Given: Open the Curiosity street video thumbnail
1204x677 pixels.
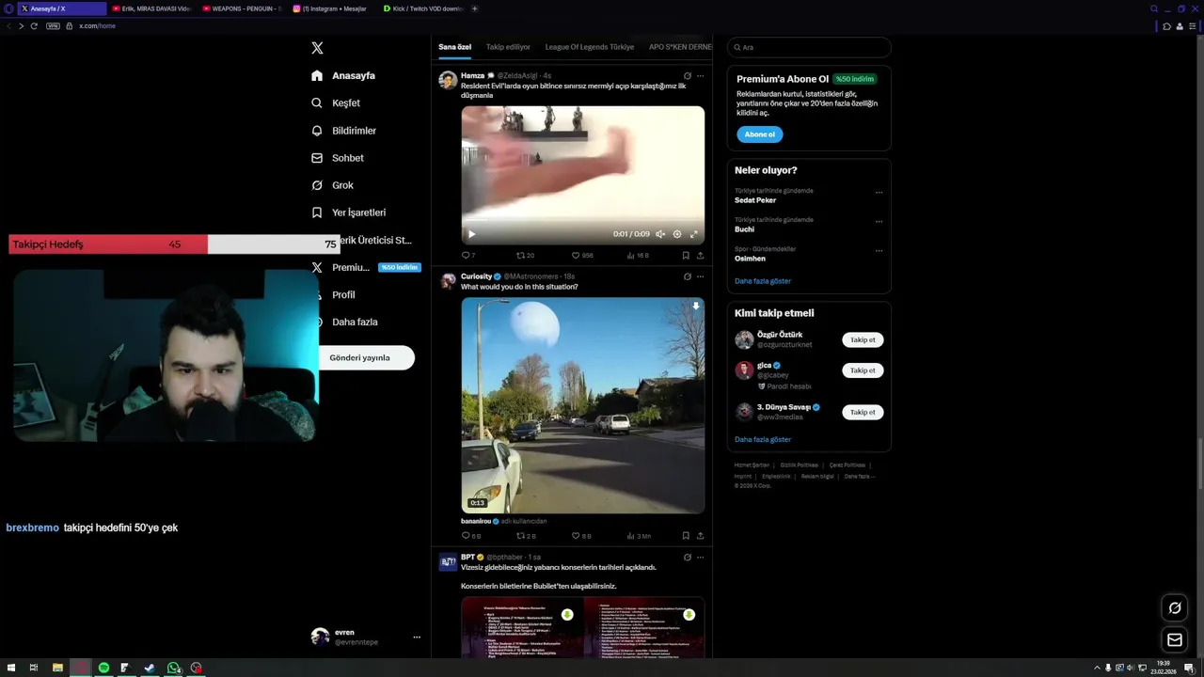Looking at the screenshot, I should pyautogui.click(x=582, y=405).
